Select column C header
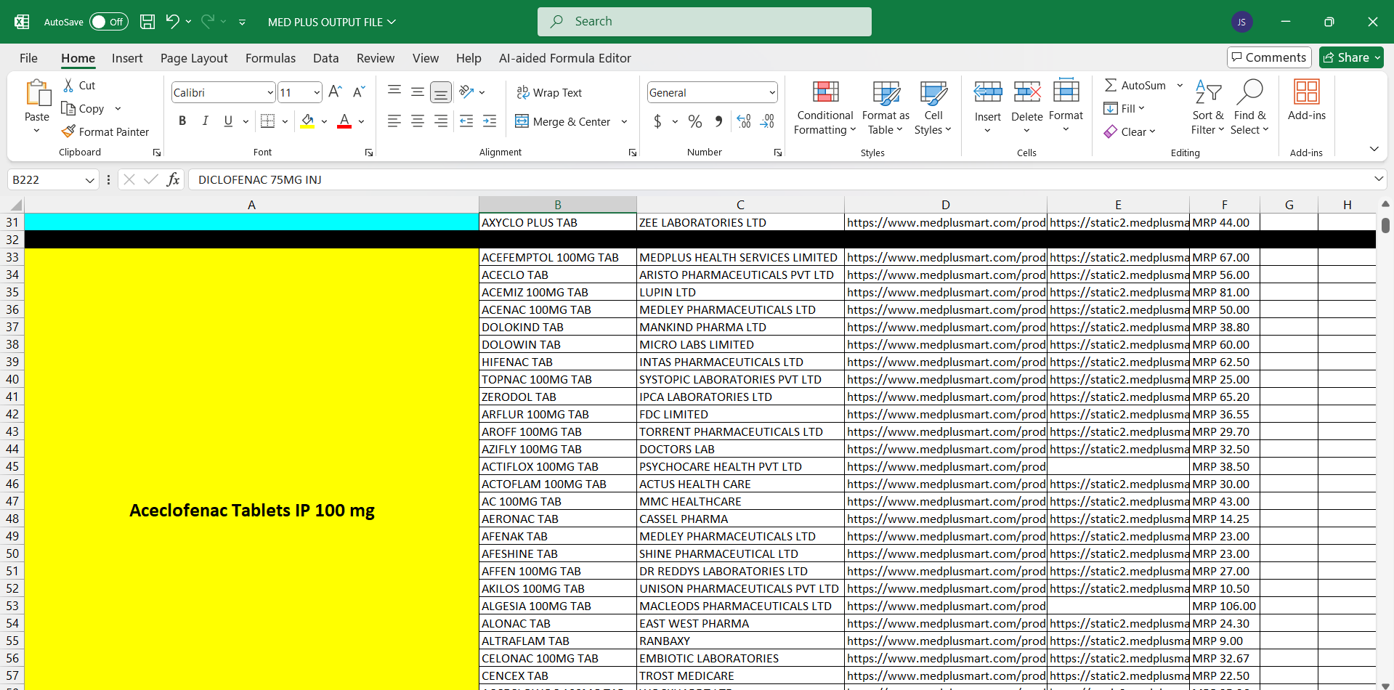This screenshot has height=690, width=1394. (740, 205)
